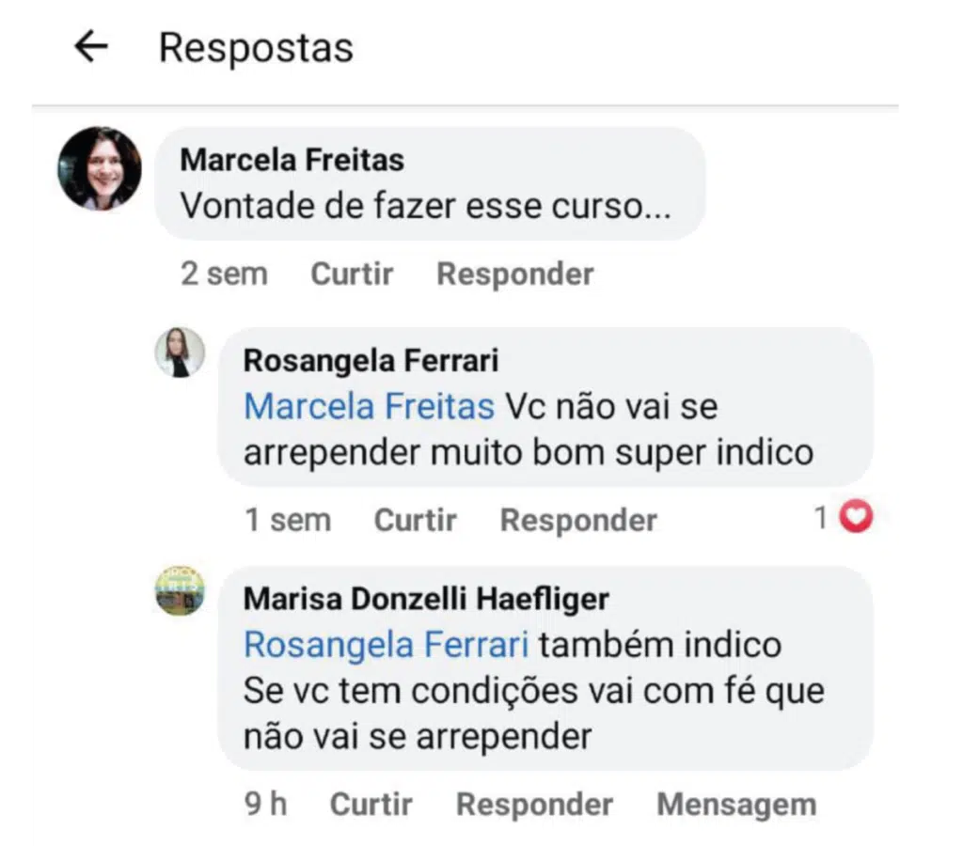963x846 pixels.
Task: Send Mensagem to Marisa Donzelli Haefliger
Action: [x=736, y=805]
